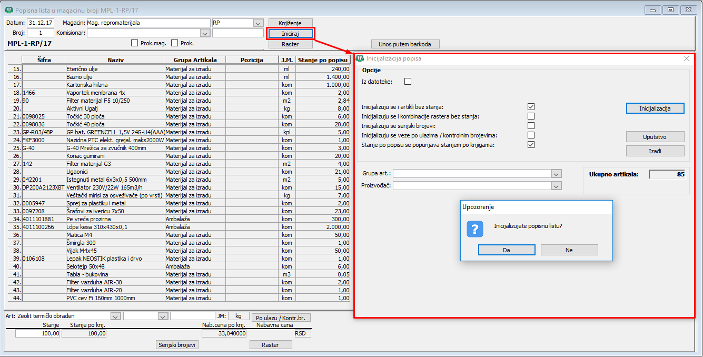
Task: Click the Naziv column header
Action: (x=115, y=60)
